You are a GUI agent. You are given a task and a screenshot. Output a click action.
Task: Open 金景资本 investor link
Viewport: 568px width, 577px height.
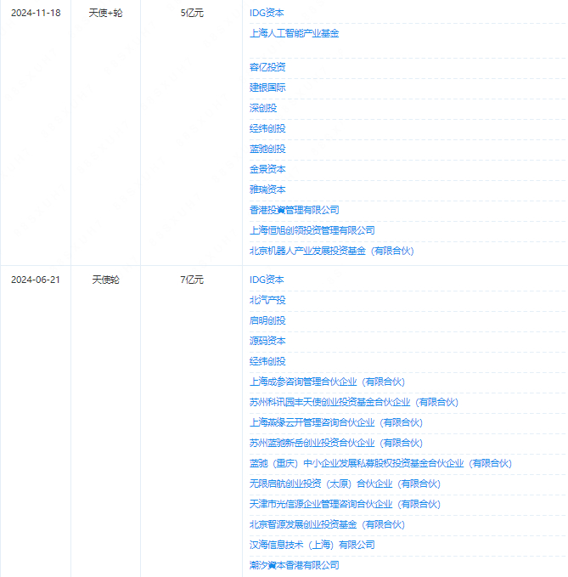click(x=267, y=169)
